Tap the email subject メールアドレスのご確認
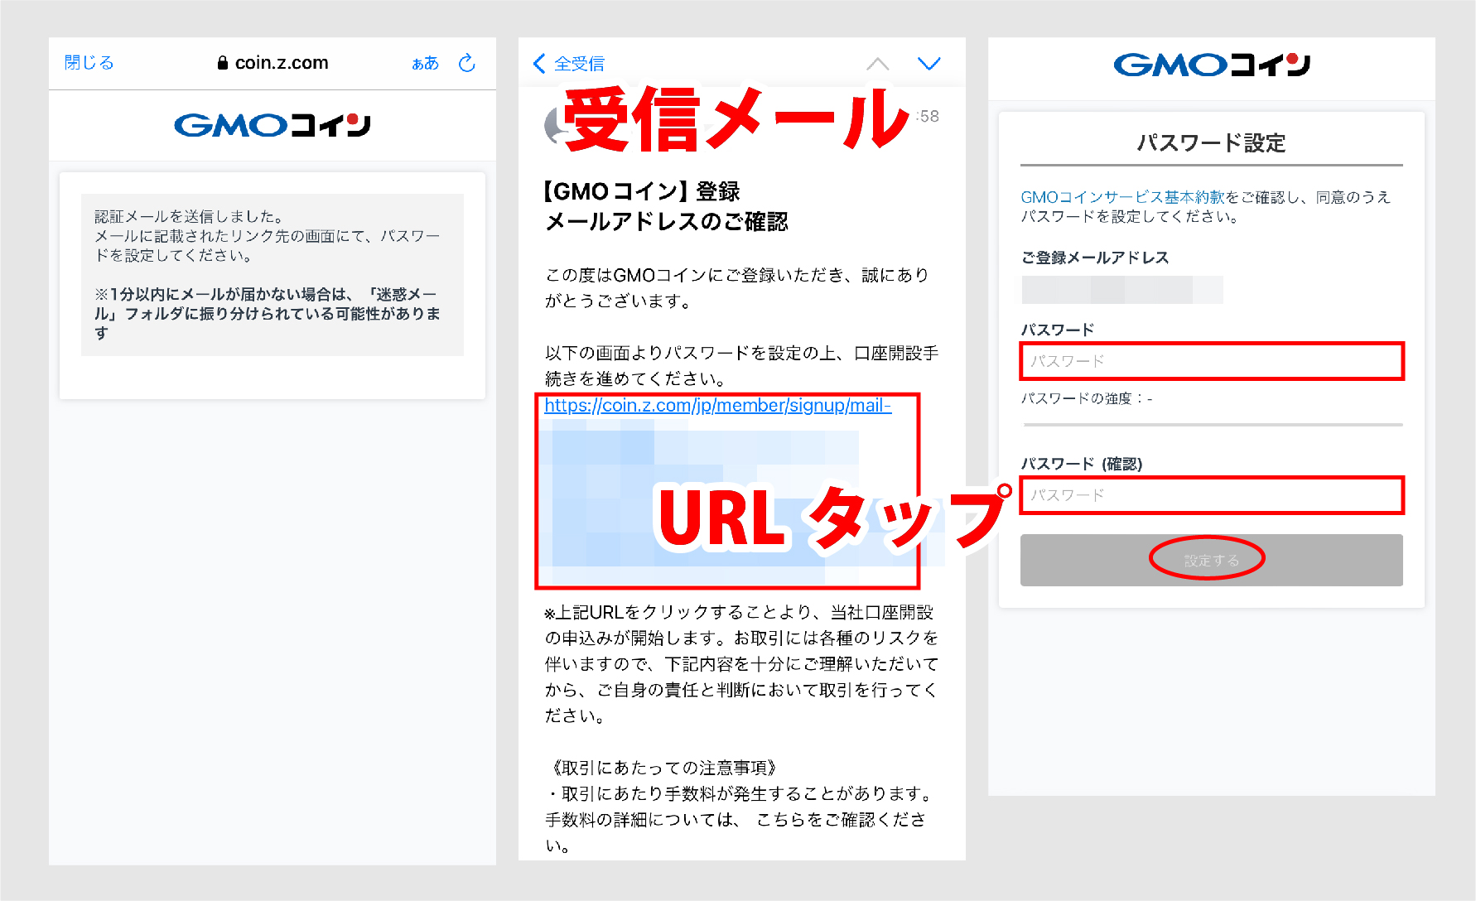The height and width of the screenshot is (901, 1476). [666, 221]
